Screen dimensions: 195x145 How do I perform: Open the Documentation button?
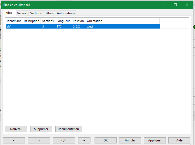68,129
